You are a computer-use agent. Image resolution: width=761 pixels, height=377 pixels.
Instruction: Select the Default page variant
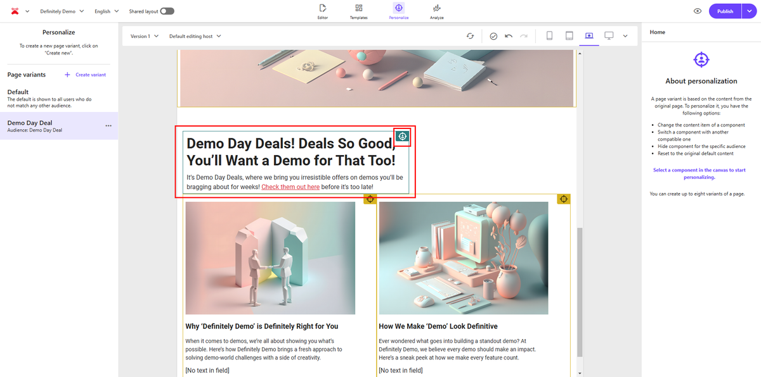(59, 98)
